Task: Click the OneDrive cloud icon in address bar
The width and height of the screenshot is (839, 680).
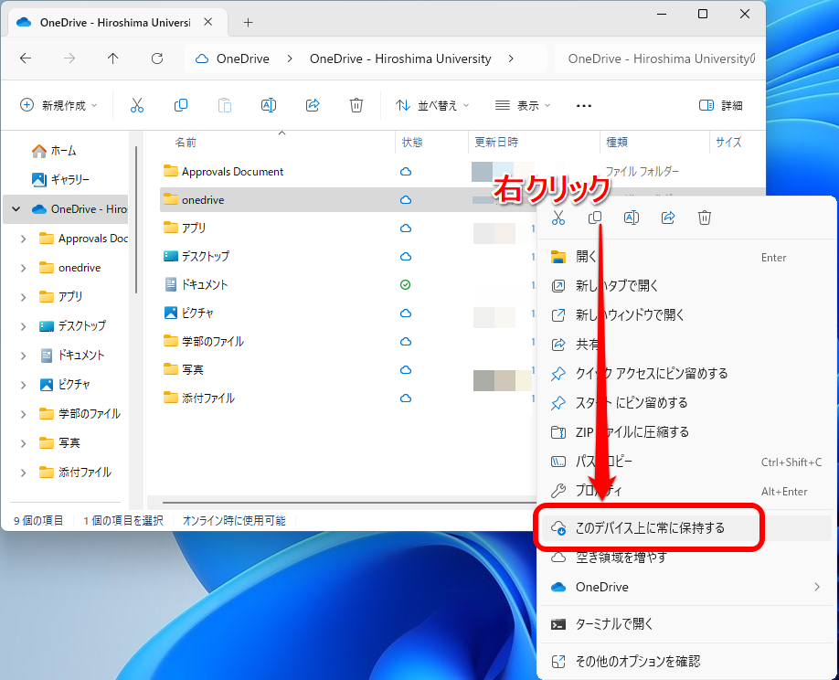Action: (x=202, y=58)
